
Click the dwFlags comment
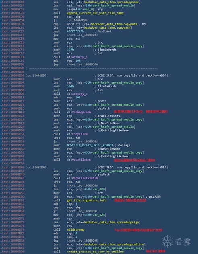(x=124, y=145)
